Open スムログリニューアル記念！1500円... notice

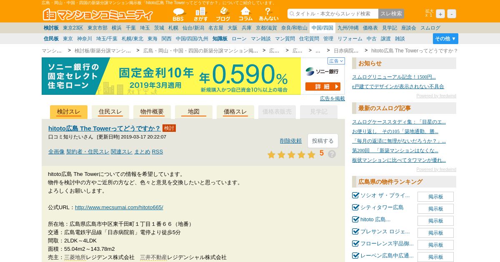click(x=394, y=77)
